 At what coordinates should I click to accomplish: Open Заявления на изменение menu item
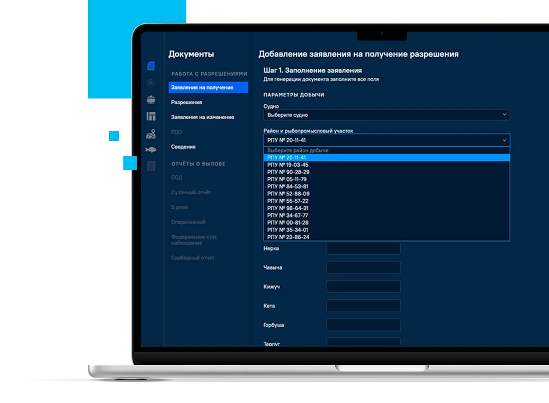point(202,117)
